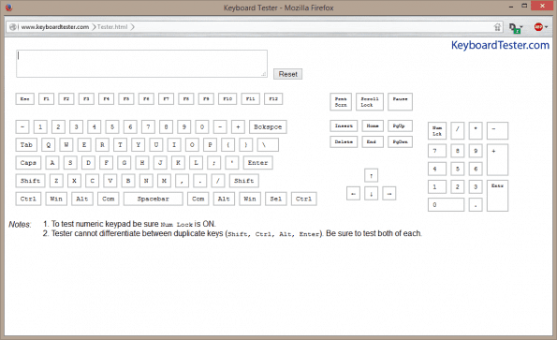The height and width of the screenshot is (340, 557).
Task: Click the globe site identity icon
Action: (13, 27)
